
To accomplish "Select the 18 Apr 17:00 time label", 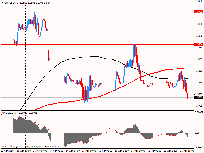I will pos(171,151).
